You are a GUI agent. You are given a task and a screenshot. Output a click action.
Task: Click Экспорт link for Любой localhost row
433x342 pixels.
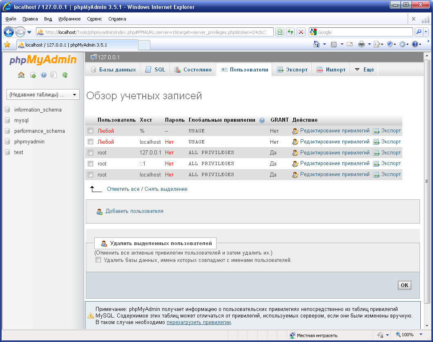pyautogui.click(x=391, y=141)
